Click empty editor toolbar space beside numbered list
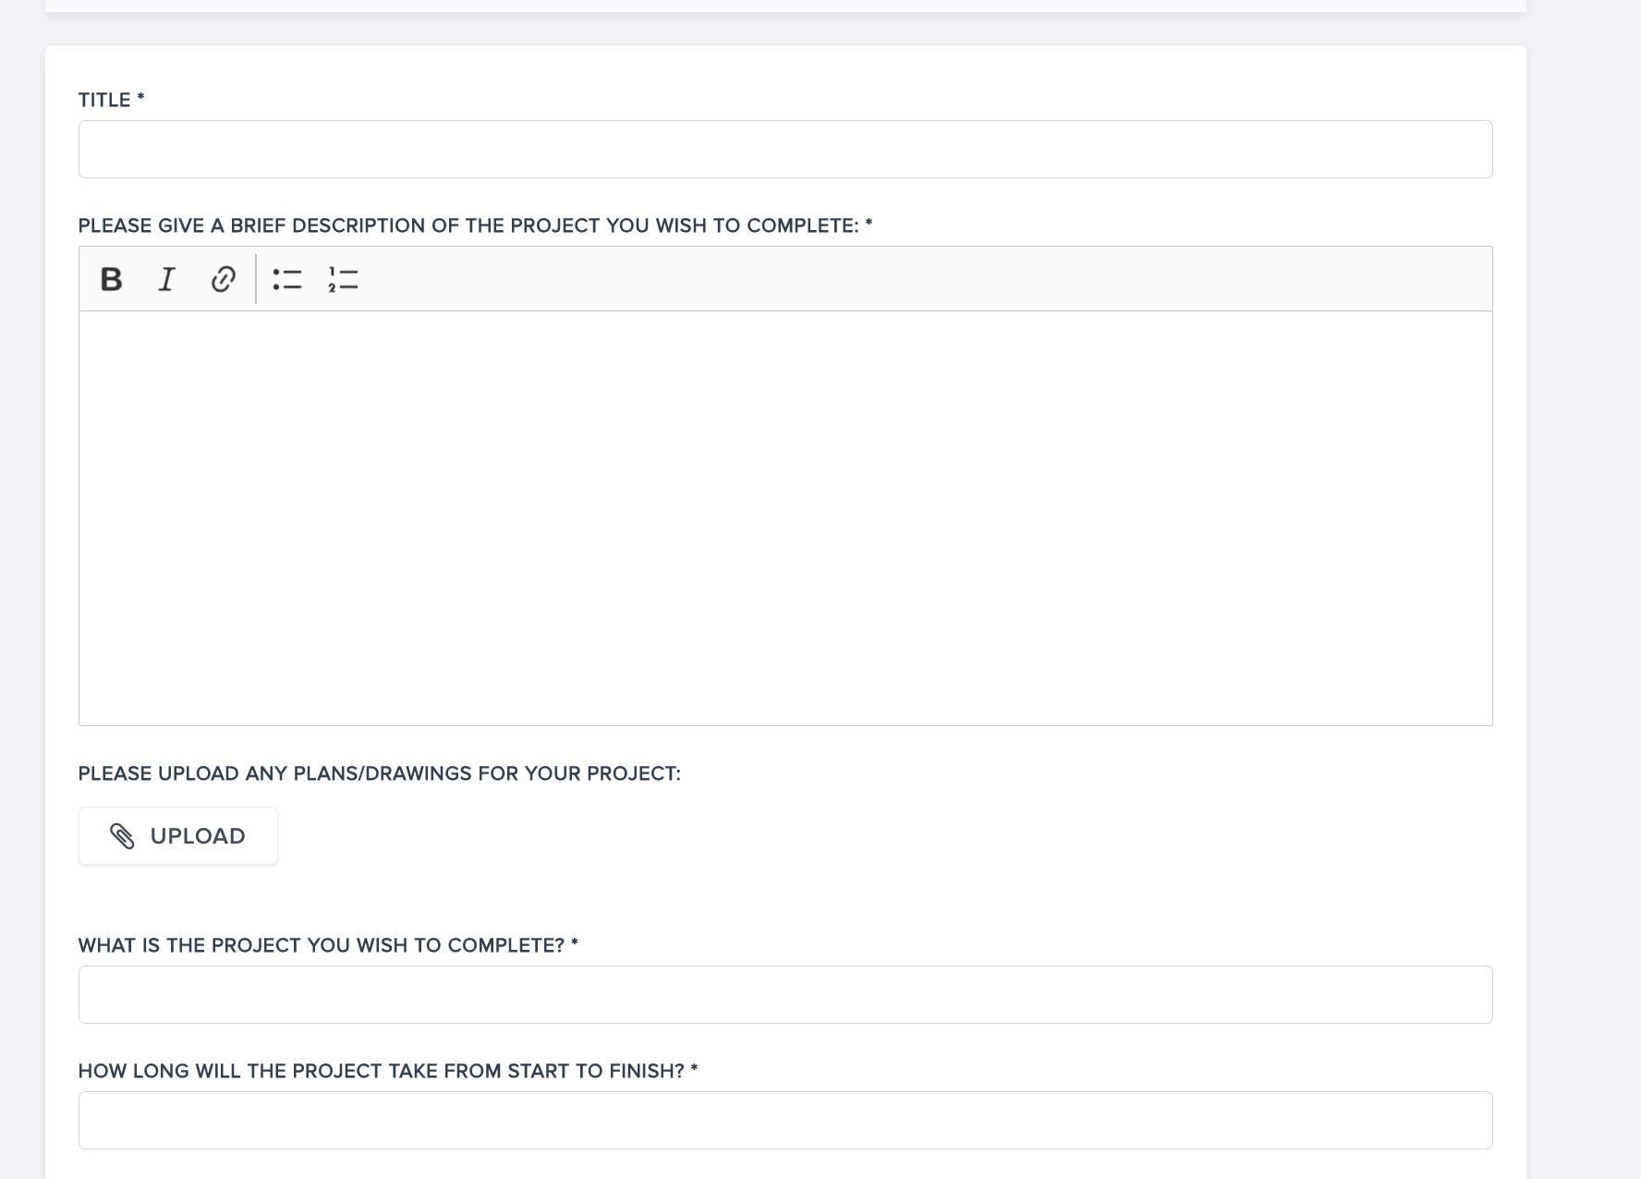The width and height of the screenshot is (1641, 1179). [832, 279]
